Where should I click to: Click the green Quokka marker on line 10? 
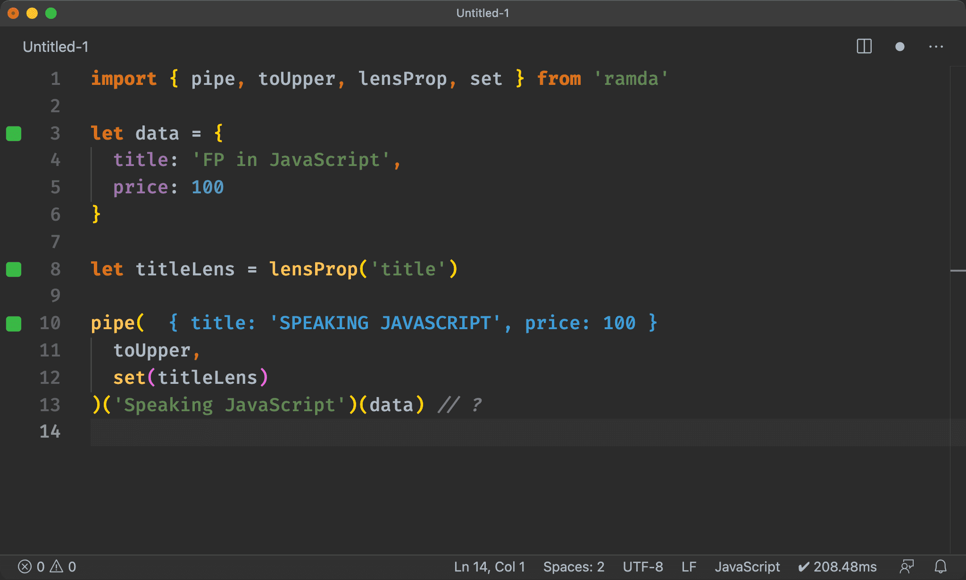14,323
